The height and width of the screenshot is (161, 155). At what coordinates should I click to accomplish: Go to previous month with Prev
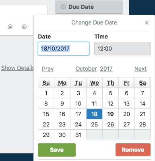click(x=48, y=69)
